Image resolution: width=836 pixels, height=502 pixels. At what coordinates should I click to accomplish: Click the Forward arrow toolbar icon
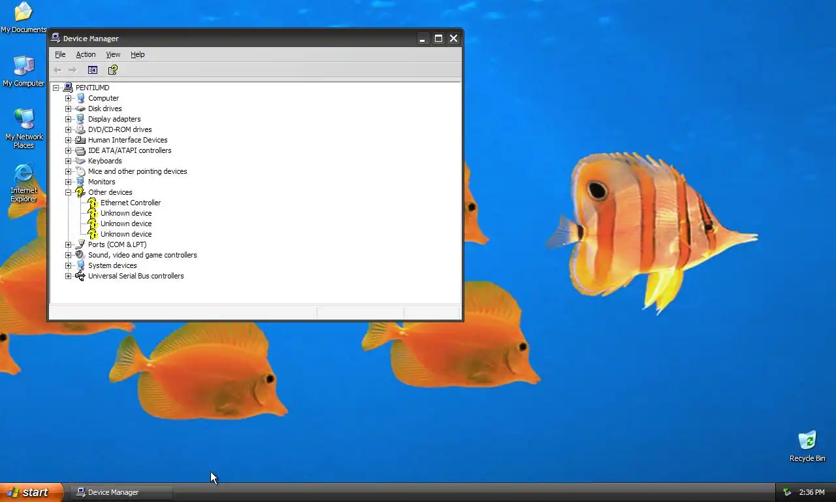[x=72, y=70]
